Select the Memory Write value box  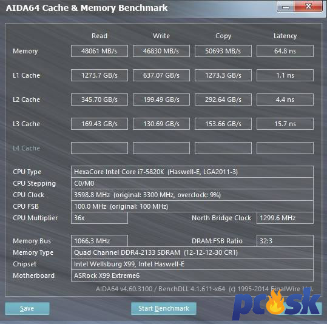tap(161, 51)
